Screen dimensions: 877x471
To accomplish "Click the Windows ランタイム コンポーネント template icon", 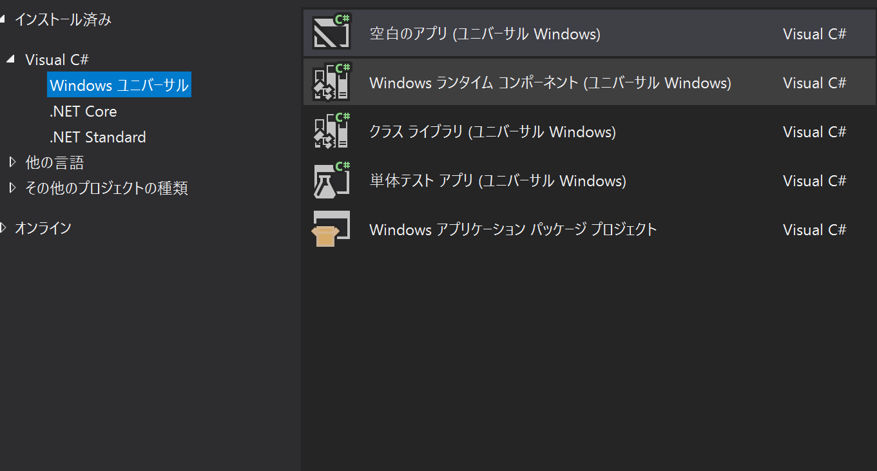I will coord(331,82).
